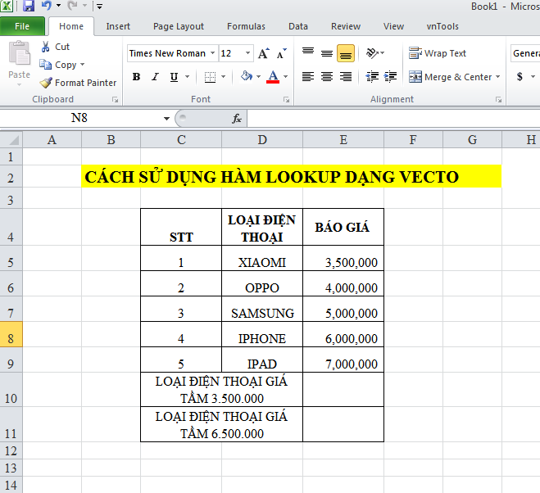Click the Accounting dollar format icon
This screenshot has height=493, width=540.
point(520,76)
